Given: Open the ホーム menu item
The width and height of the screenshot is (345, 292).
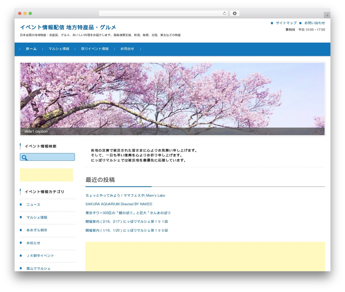Looking at the screenshot, I should 31,49.
